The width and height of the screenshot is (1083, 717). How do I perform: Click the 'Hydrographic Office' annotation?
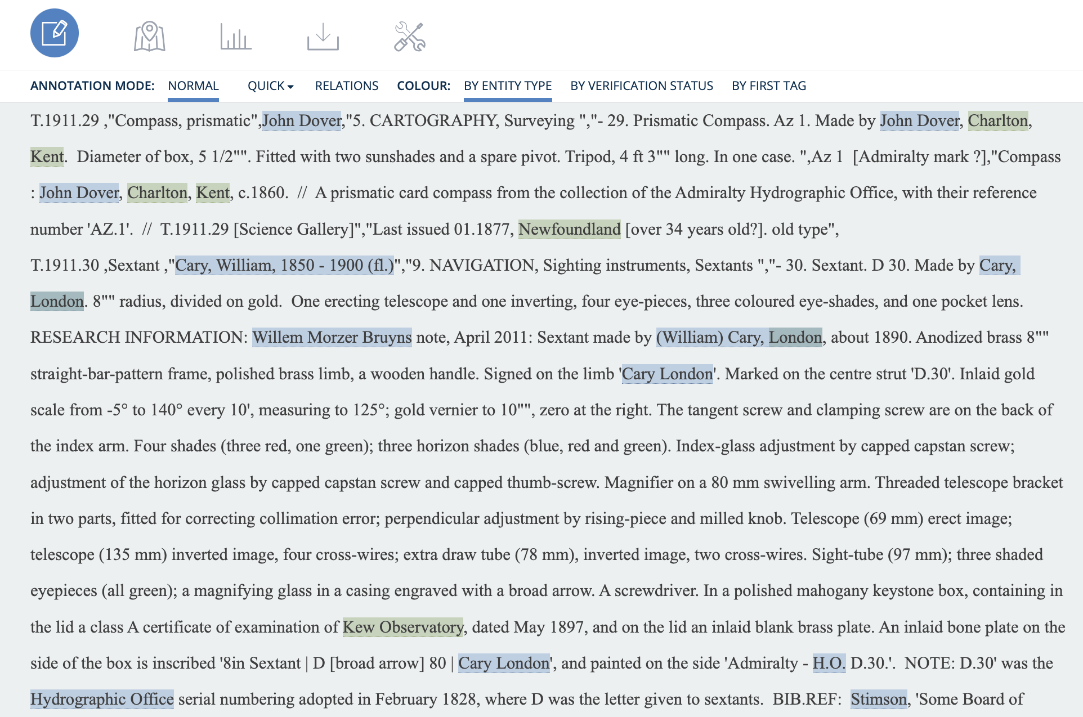[102, 699]
